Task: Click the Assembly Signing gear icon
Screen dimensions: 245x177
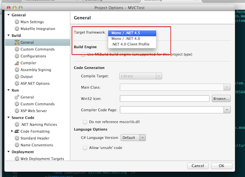Action: (x=17, y=70)
